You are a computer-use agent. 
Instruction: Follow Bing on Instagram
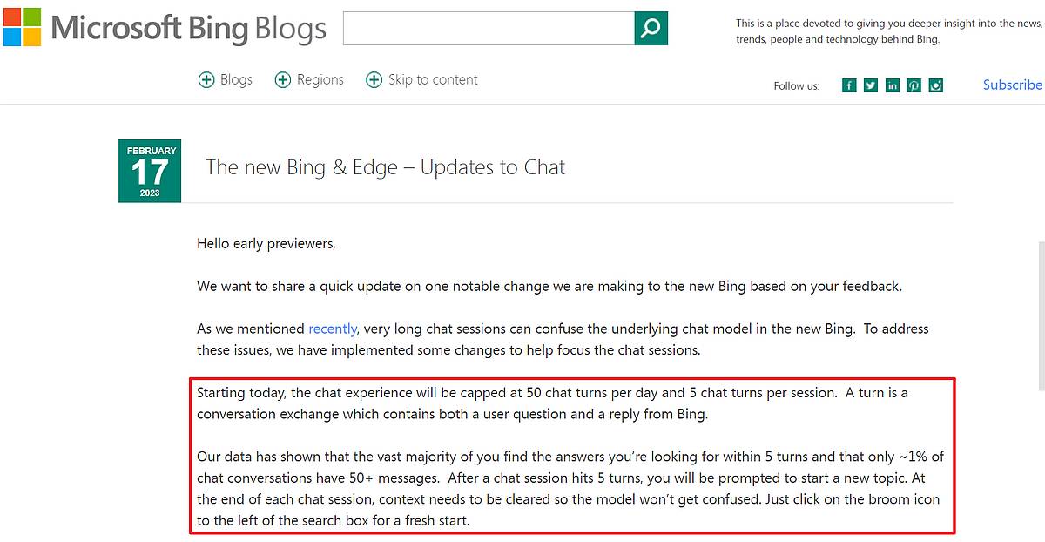[x=935, y=85]
